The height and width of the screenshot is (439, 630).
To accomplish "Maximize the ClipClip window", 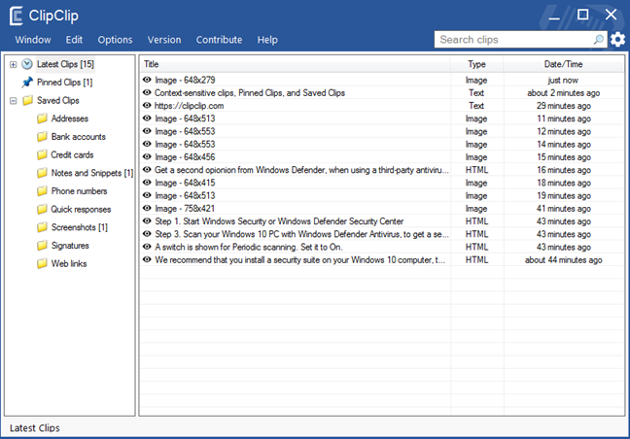I will point(582,15).
